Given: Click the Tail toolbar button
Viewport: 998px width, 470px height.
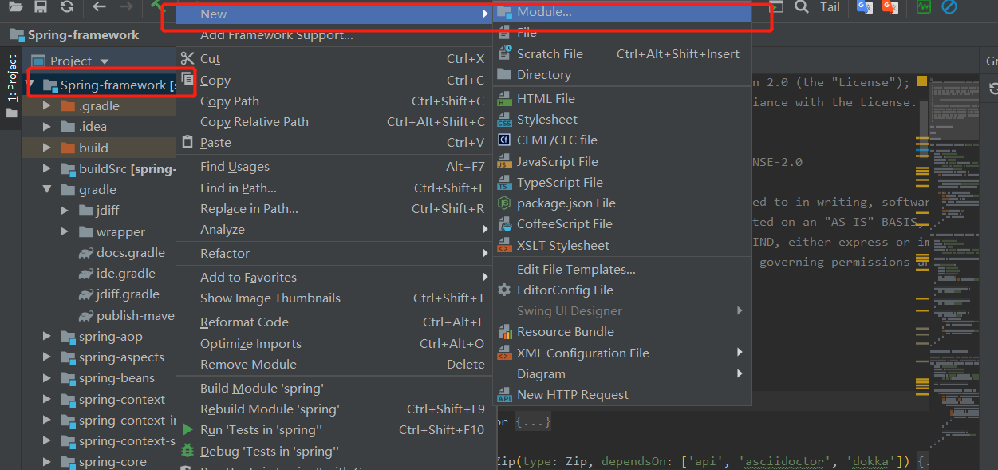Looking at the screenshot, I should tap(830, 6).
